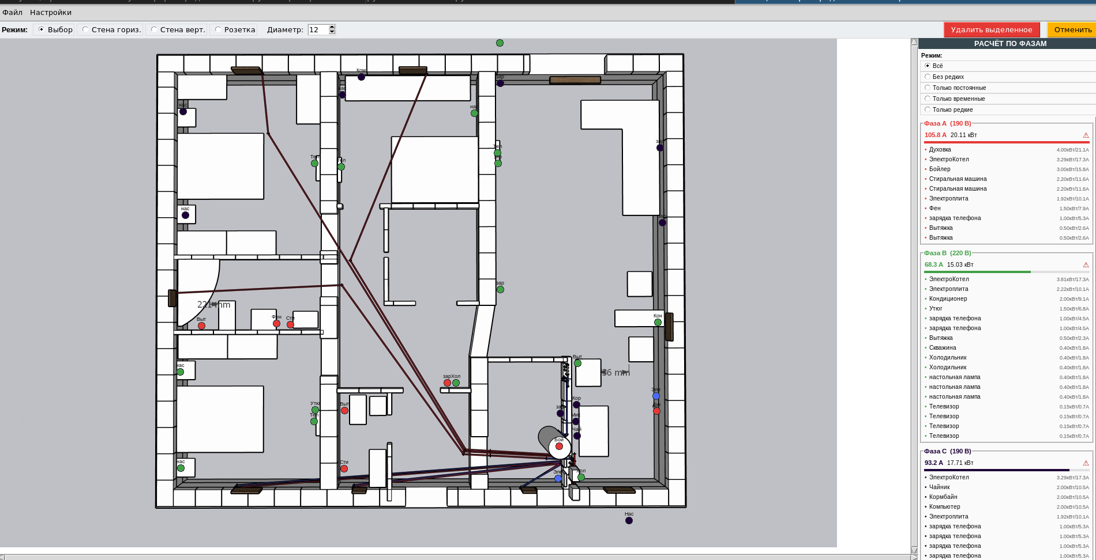Screen dimensions: 1096x560
Task: Click the Удалить выделенное button
Action: 992,30
